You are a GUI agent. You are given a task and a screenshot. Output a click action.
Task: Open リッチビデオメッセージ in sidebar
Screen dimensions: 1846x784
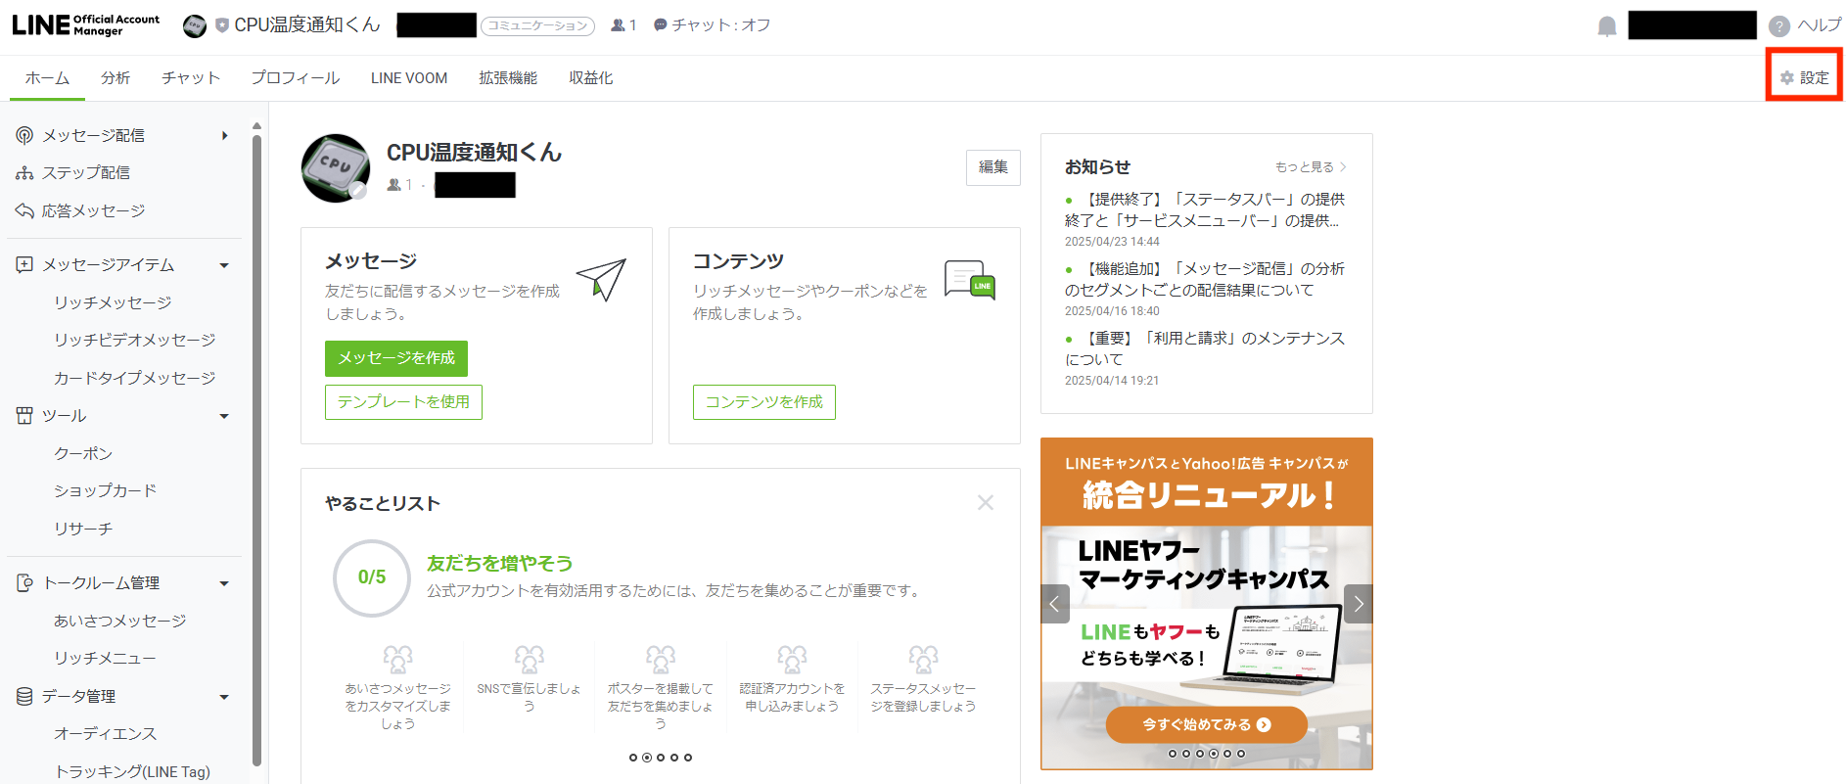click(134, 340)
